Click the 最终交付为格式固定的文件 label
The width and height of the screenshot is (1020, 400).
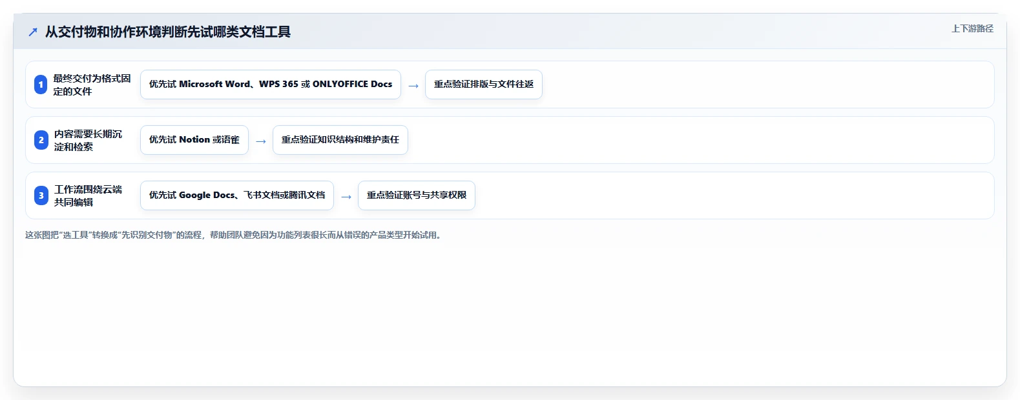92,85
